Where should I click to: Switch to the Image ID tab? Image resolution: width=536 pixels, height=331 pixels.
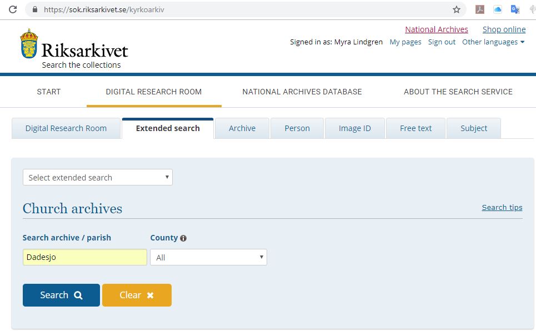pos(355,128)
